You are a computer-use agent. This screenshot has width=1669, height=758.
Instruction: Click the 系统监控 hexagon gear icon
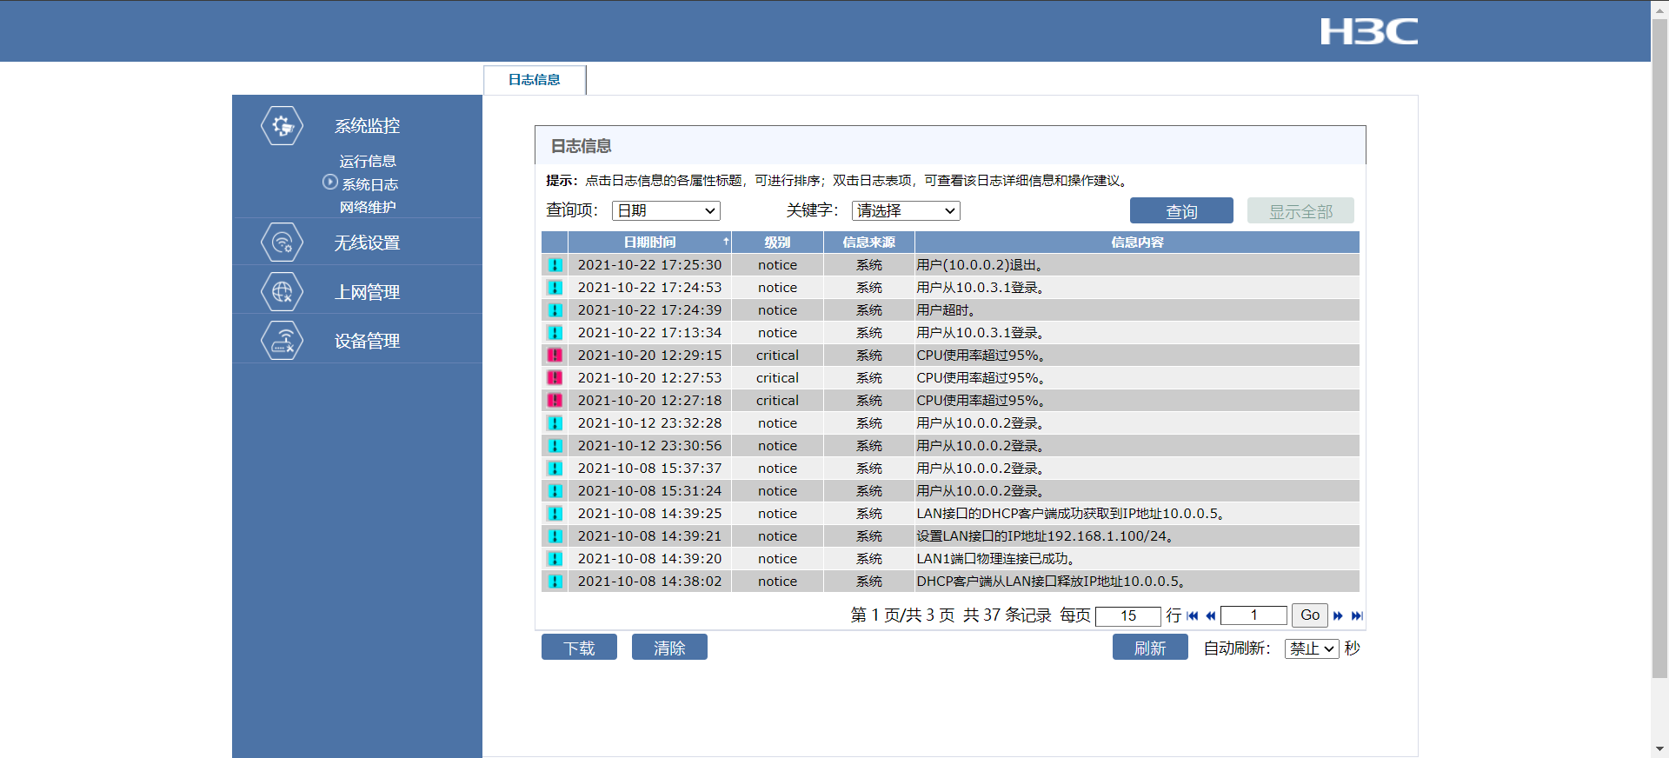pos(282,126)
